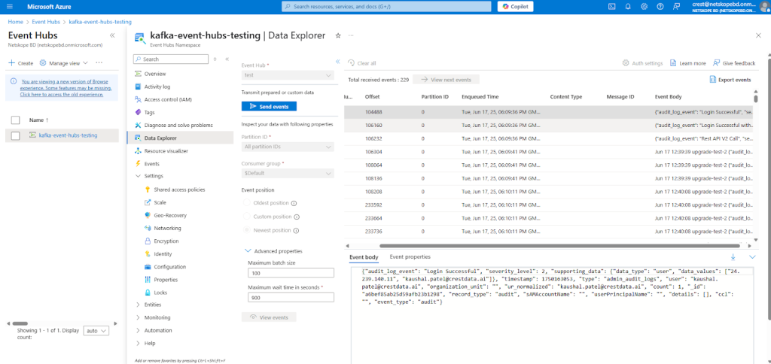Image resolution: width=771 pixels, height=364 pixels.
Task: Click the Copilot button
Action: tap(515, 6)
